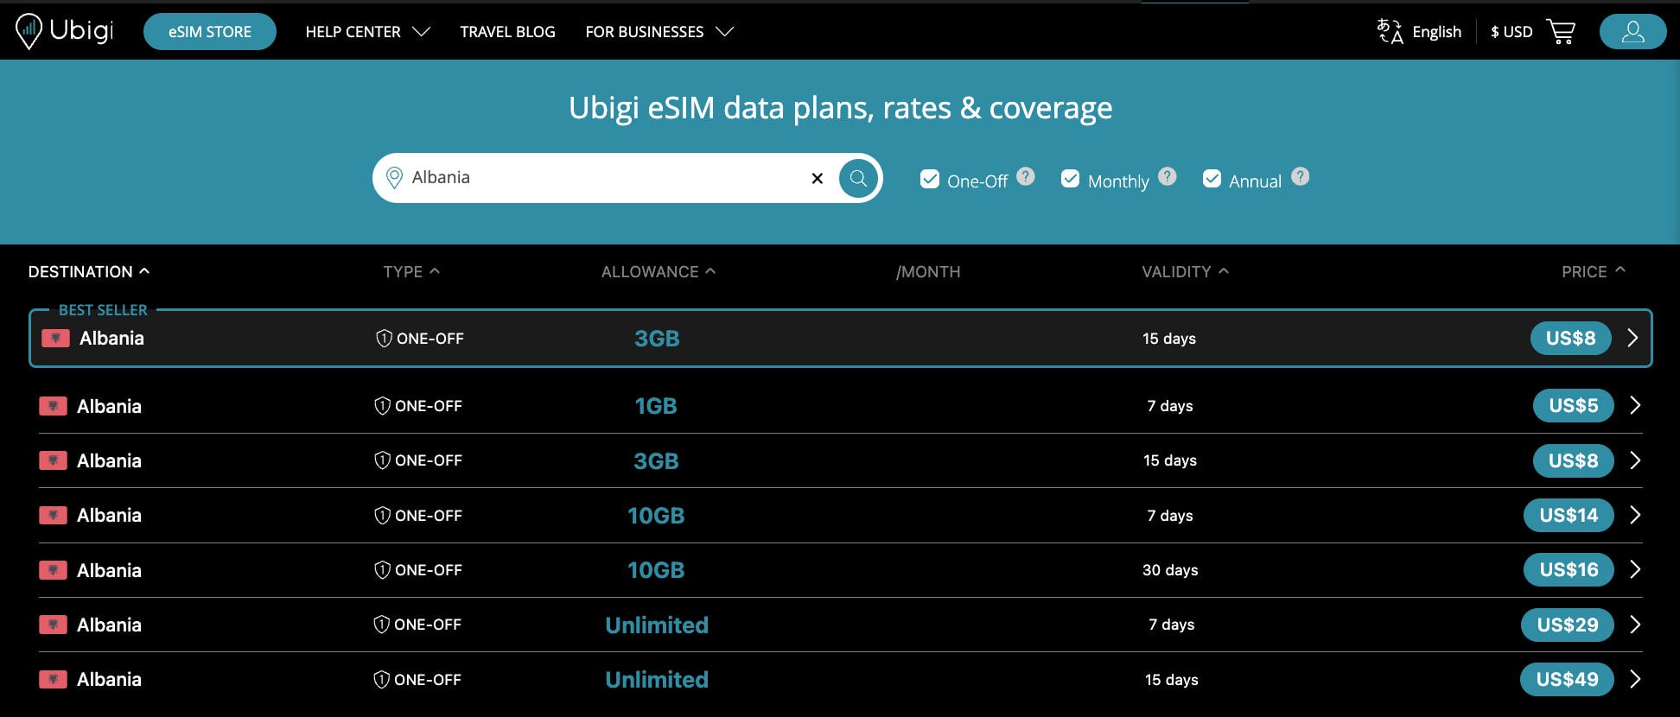Show help tooltip for One-Off
Image resolution: width=1680 pixels, height=717 pixels.
pos(1026,176)
